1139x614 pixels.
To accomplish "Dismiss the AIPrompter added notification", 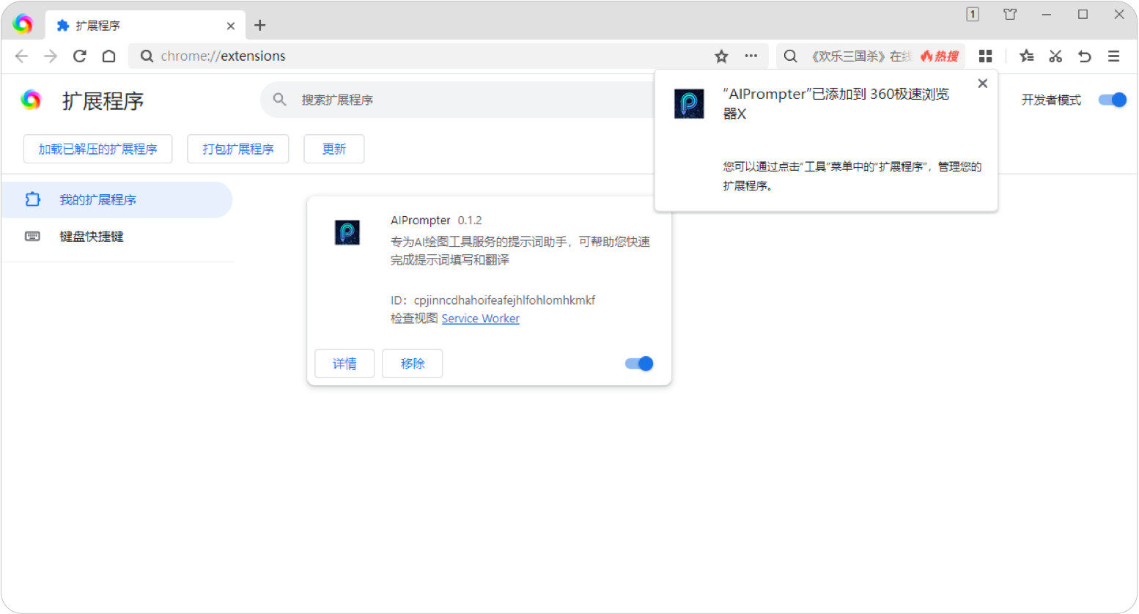I will point(983,84).
